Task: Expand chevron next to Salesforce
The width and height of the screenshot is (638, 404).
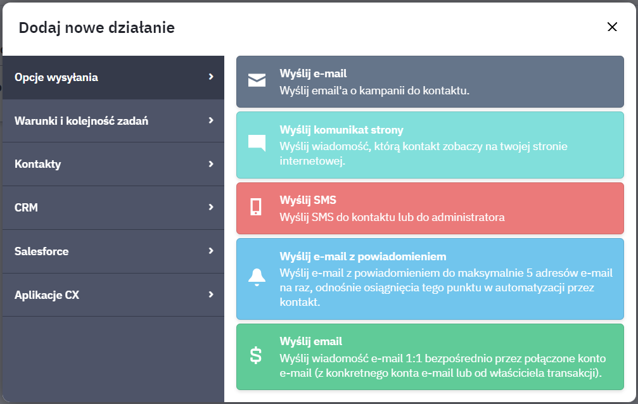Action: pos(211,251)
